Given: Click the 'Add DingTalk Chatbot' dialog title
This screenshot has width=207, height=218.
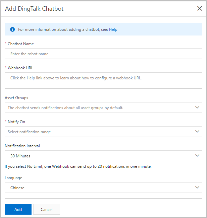Looking at the screenshot, I should (x=34, y=9).
